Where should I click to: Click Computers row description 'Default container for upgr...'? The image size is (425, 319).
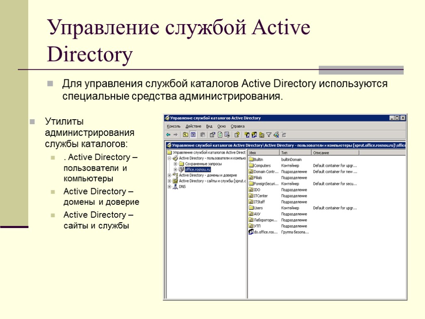(x=335, y=165)
